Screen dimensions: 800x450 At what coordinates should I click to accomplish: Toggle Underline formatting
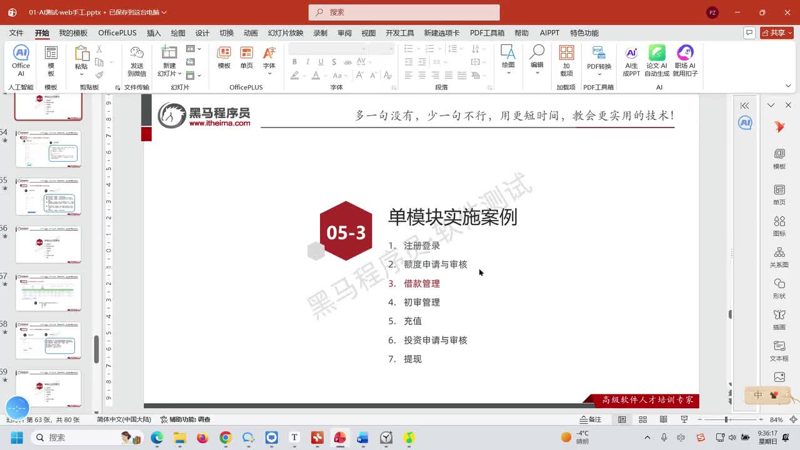pos(321,62)
